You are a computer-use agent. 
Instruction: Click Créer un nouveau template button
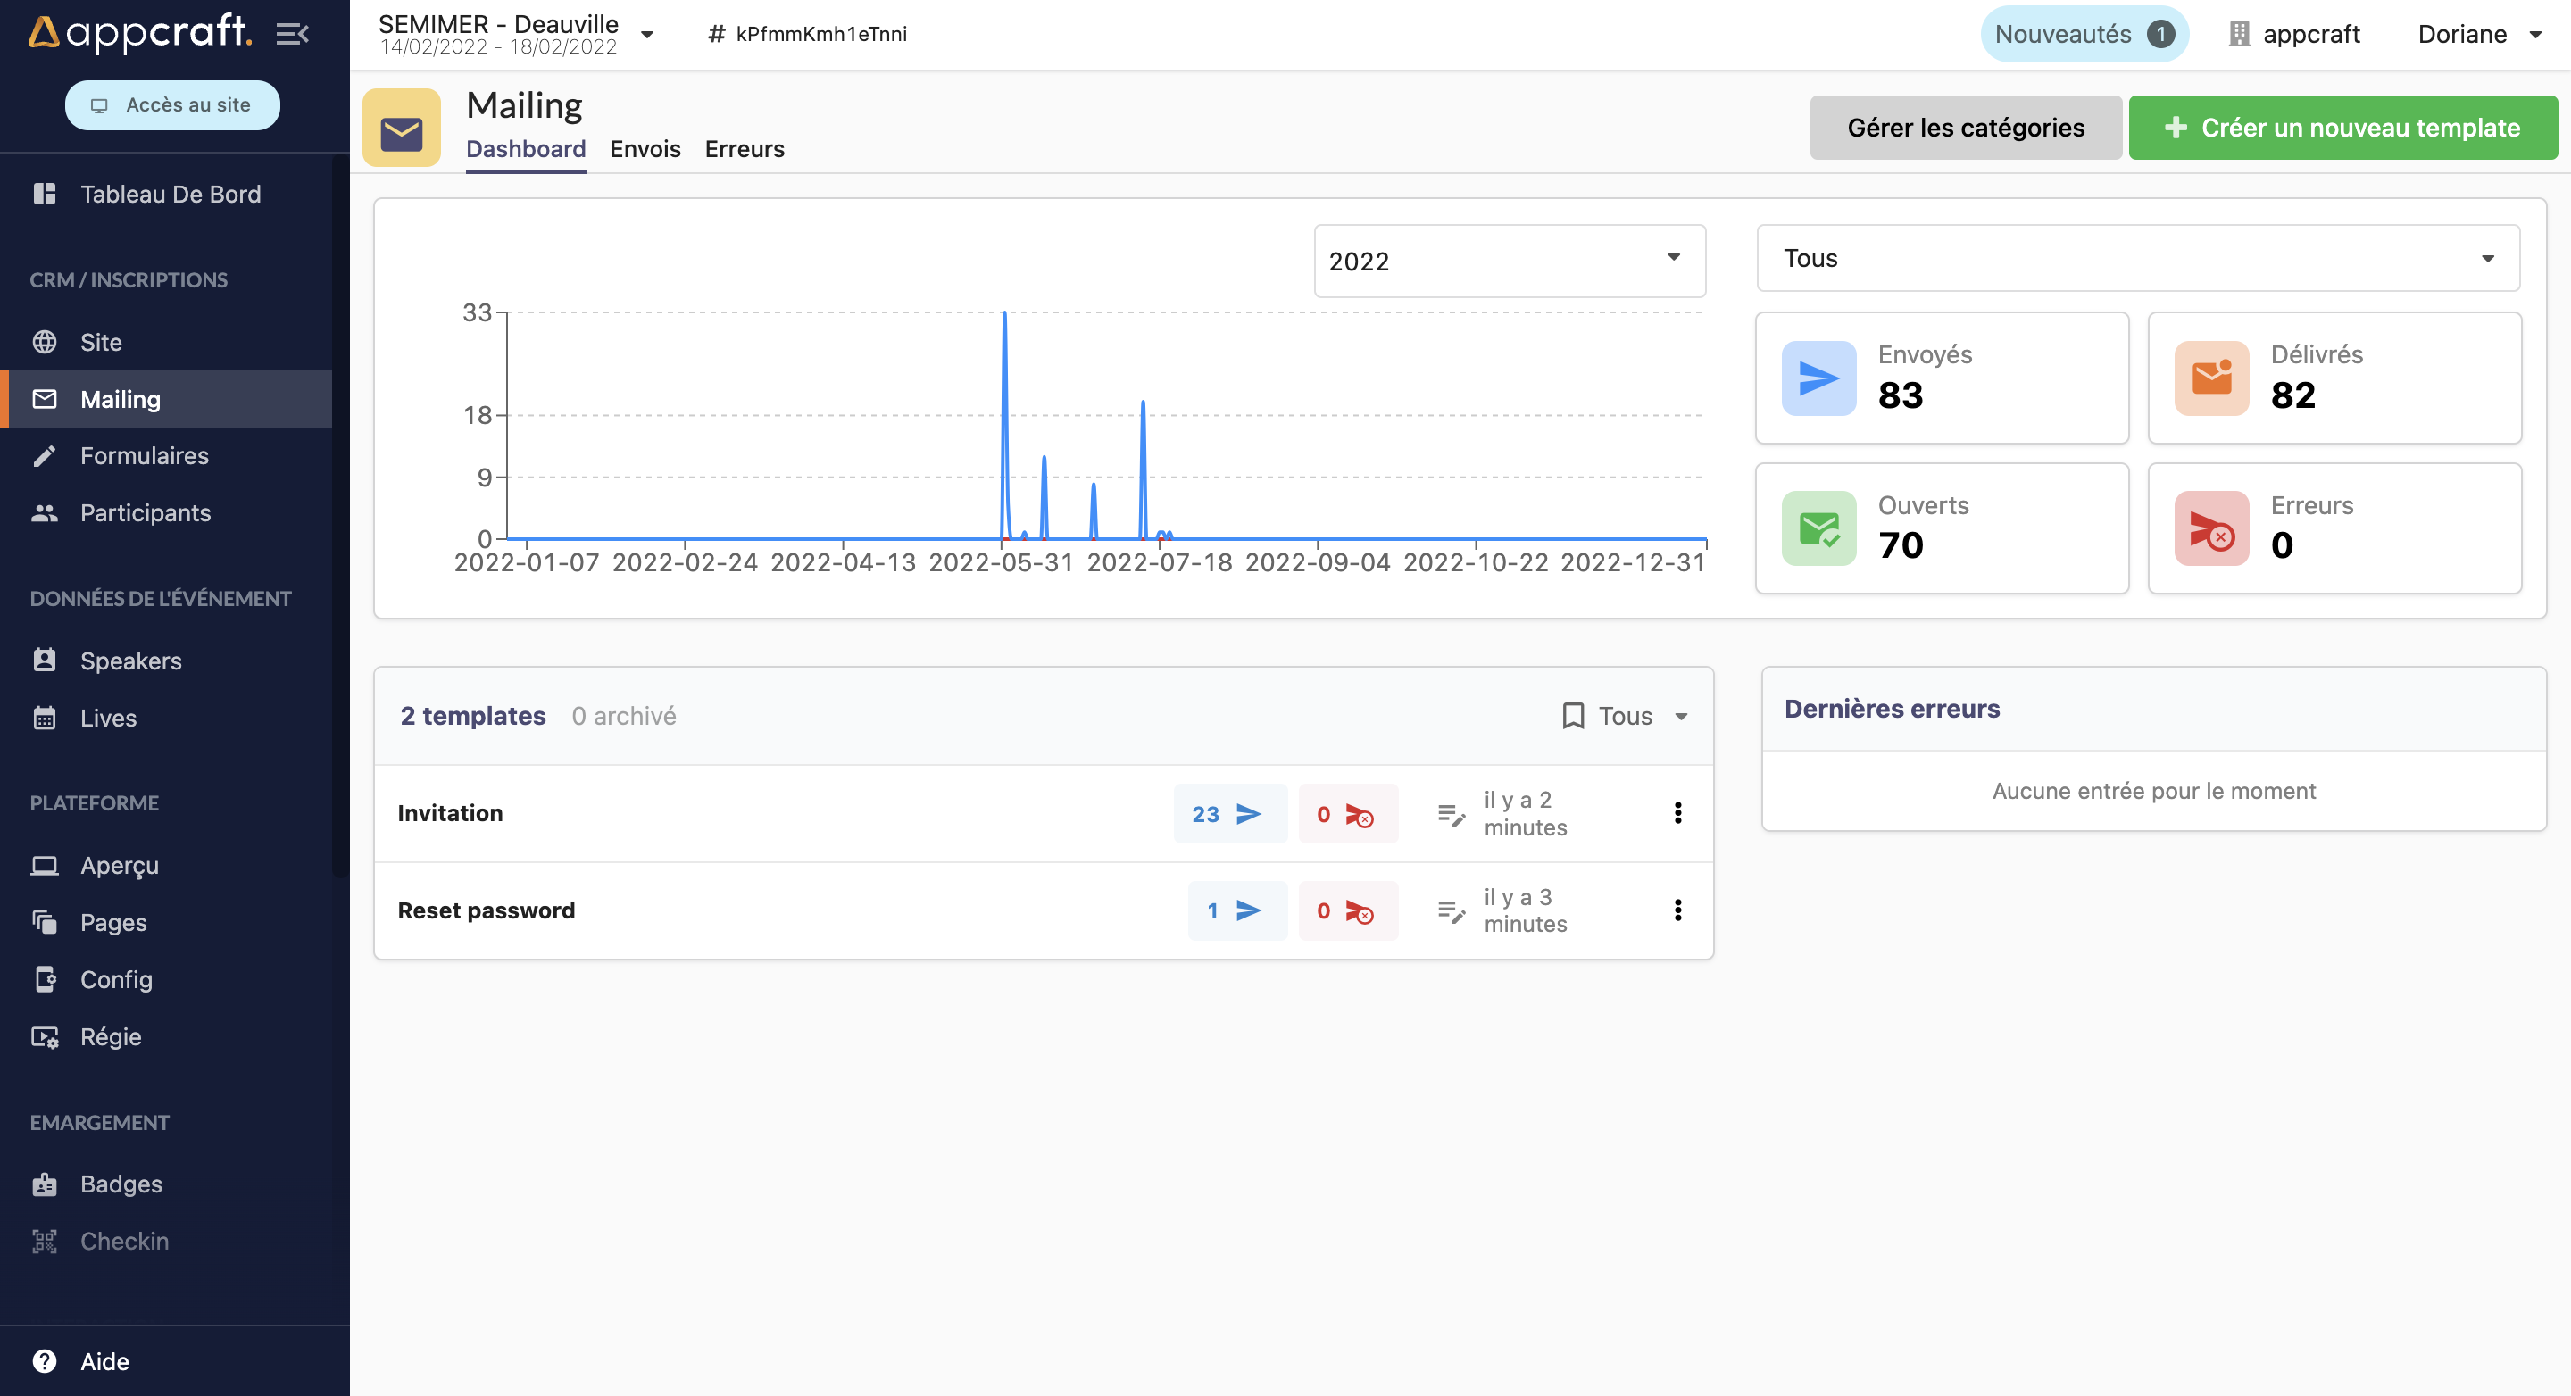[x=2342, y=128]
